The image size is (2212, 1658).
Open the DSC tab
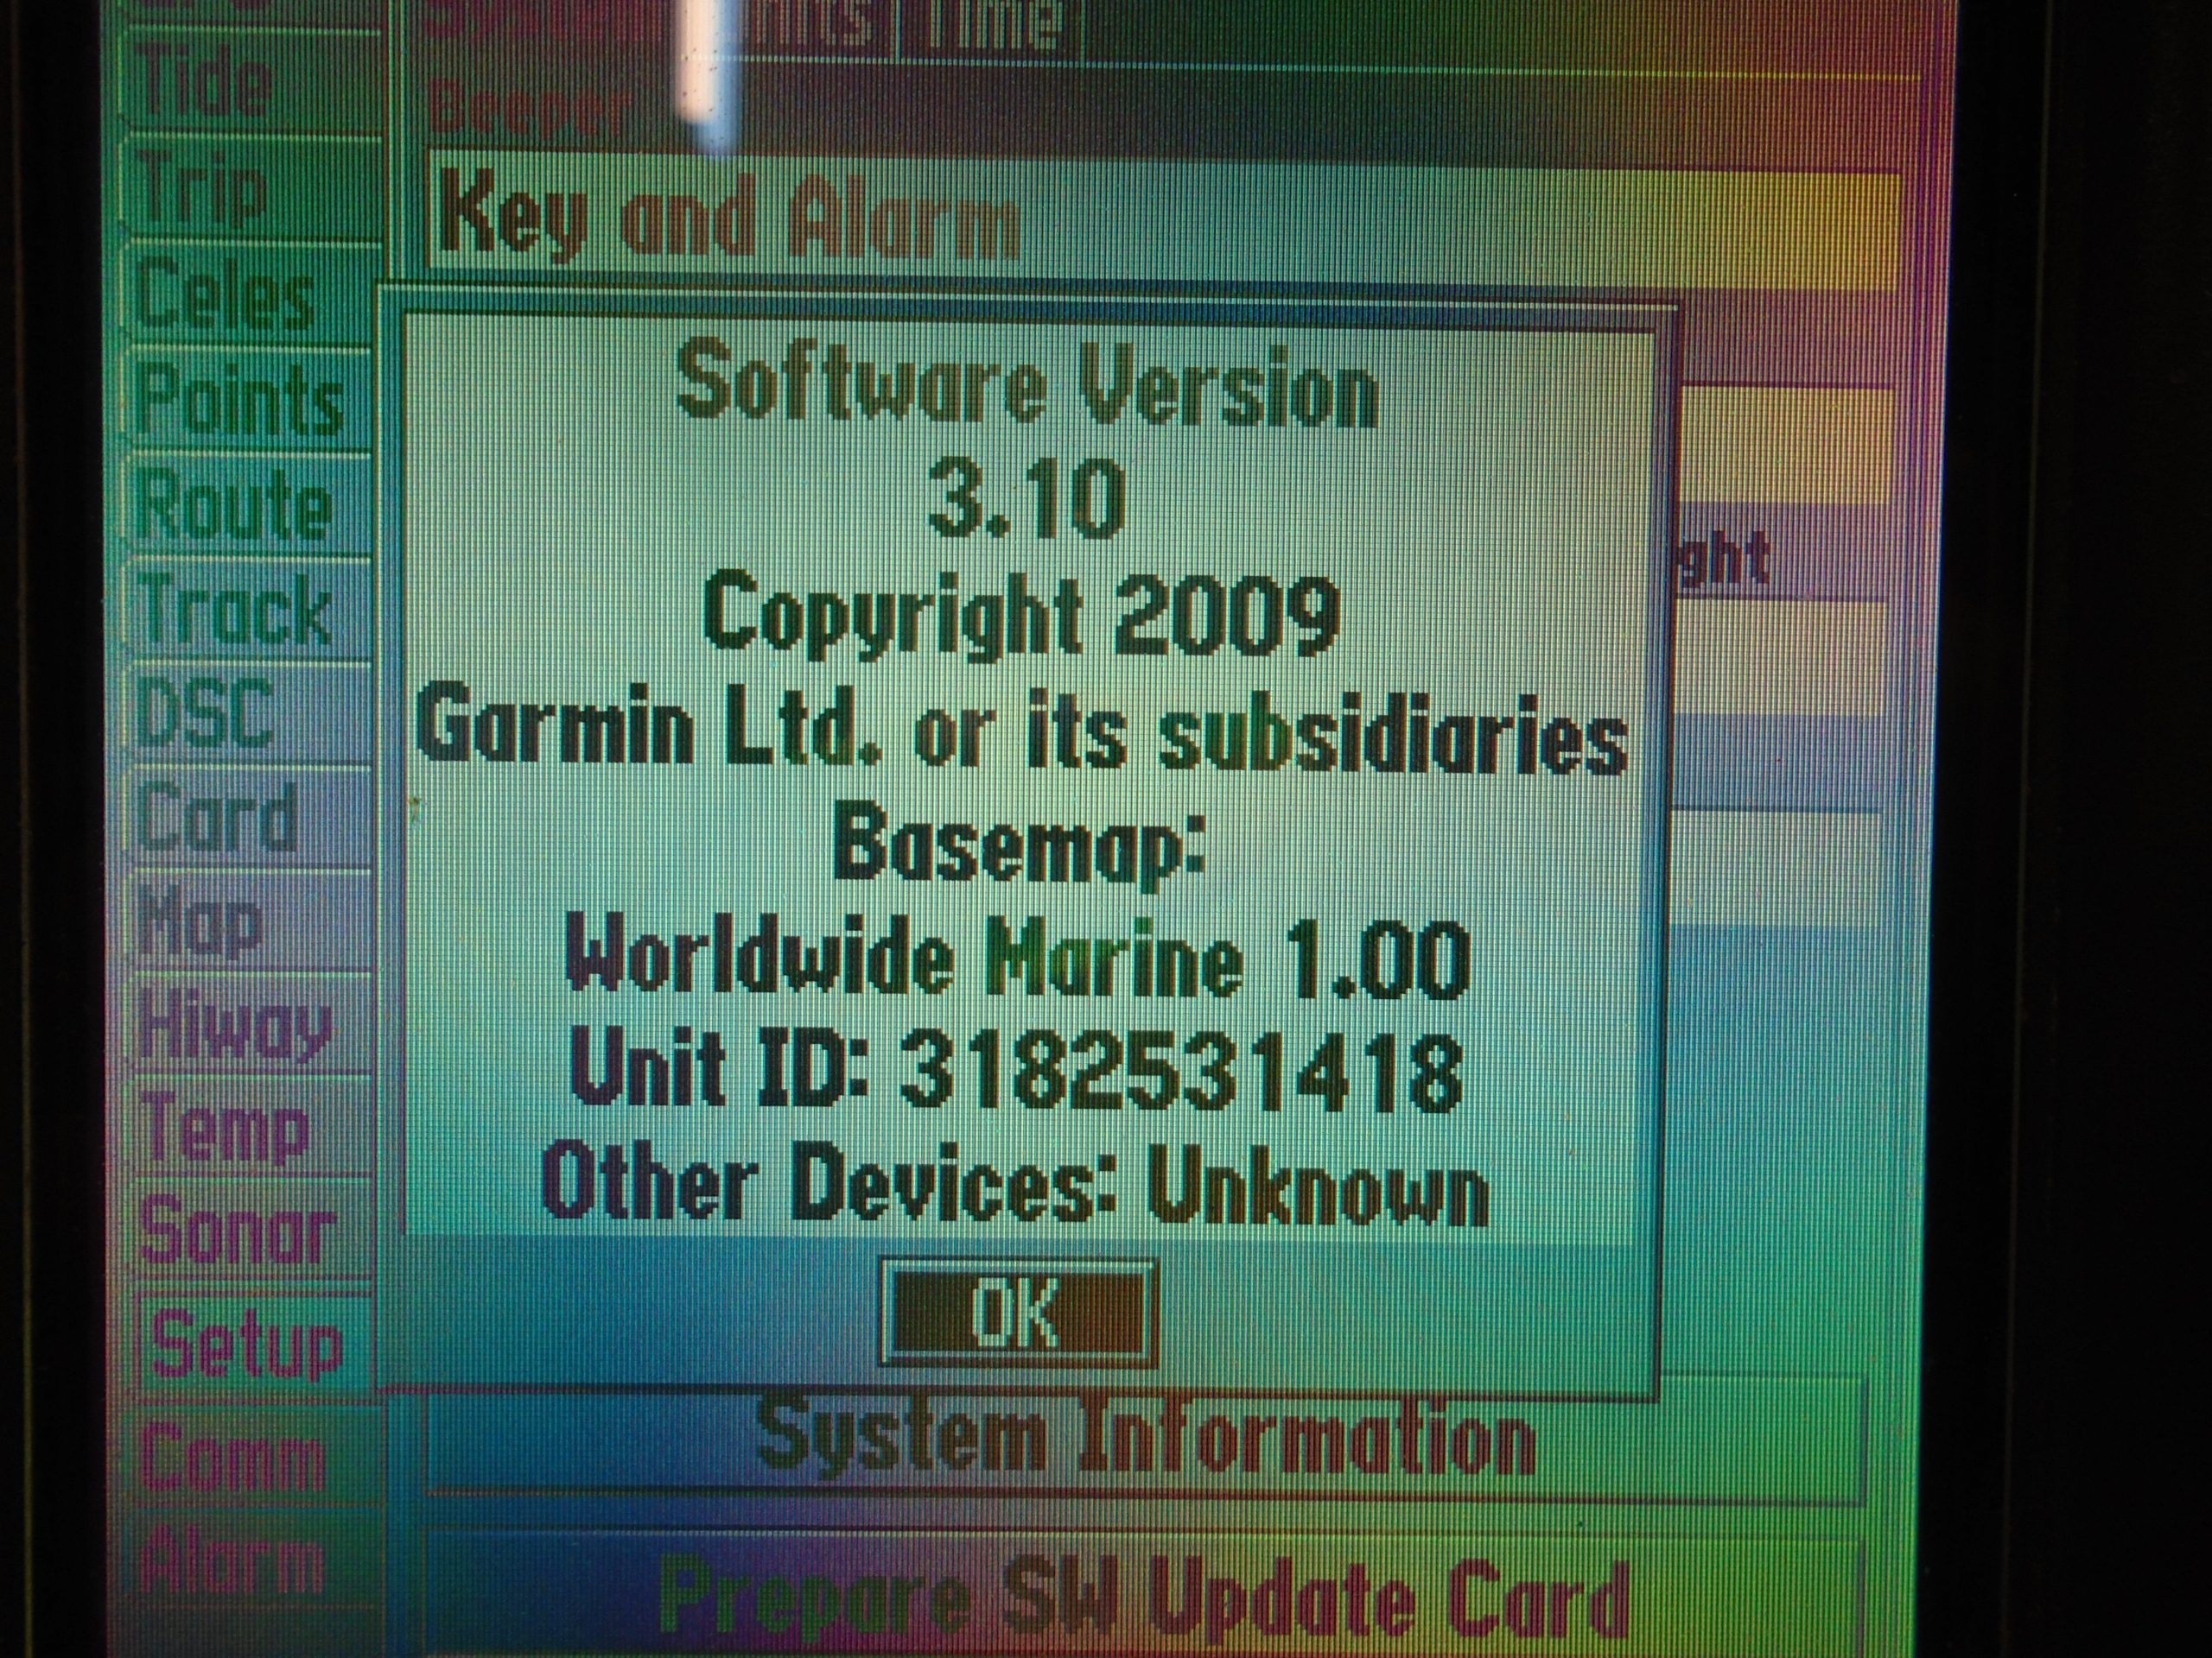[x=248, y=712]
